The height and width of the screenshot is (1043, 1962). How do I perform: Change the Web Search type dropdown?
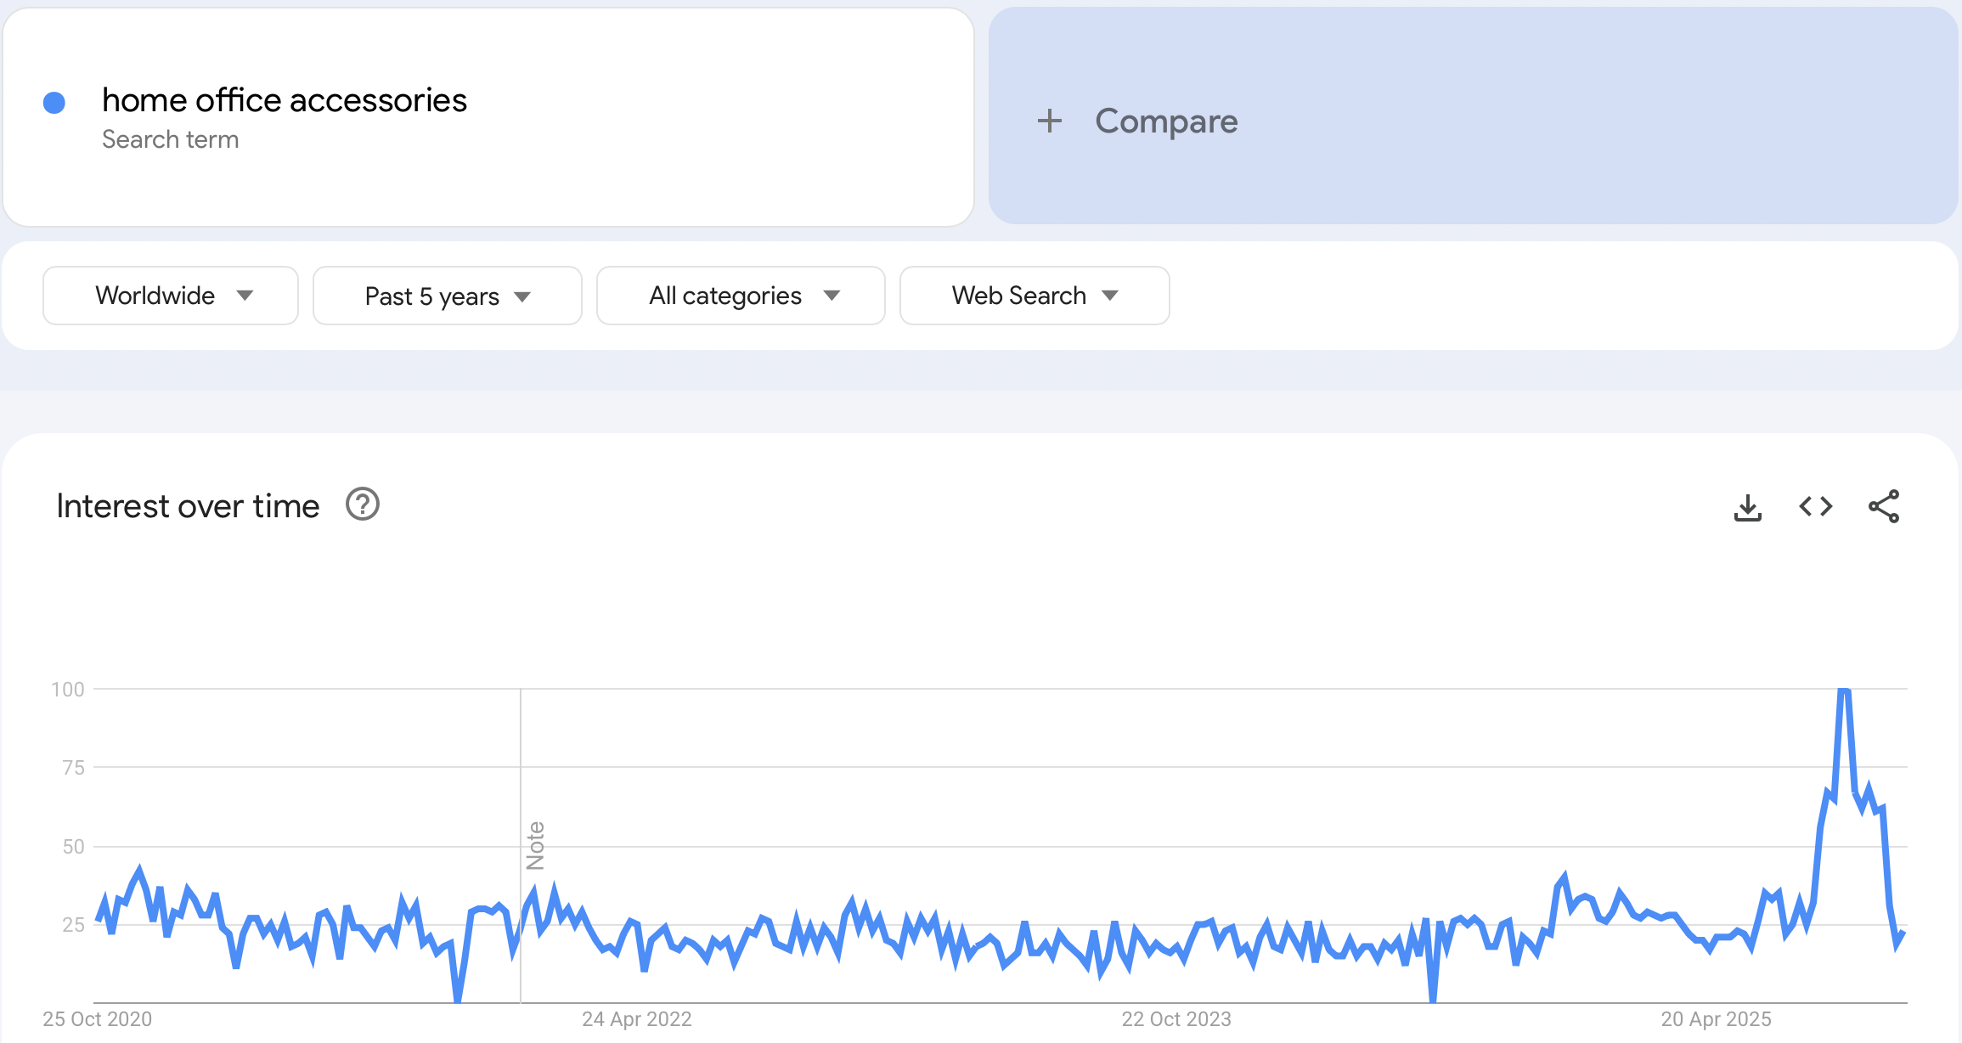pyautogui.click(x=1034, y=296)
